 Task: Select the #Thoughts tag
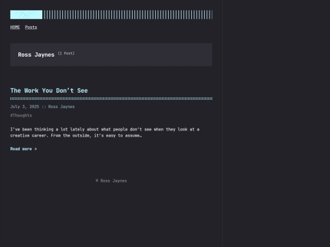pyautogui.click(x=21, y=115)
